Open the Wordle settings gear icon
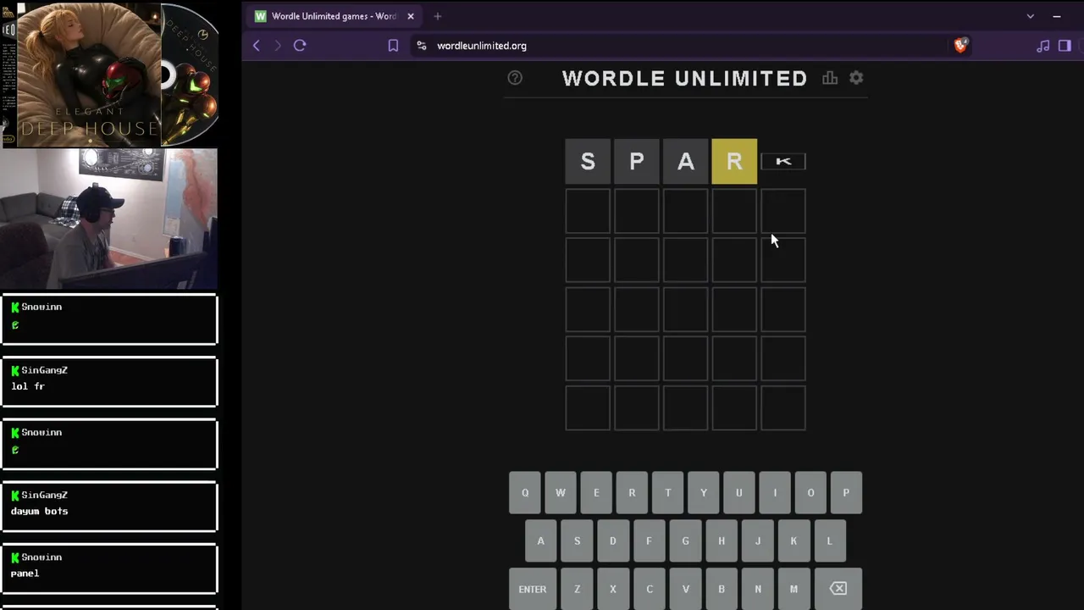The image size is (1084, 610). pos(856,78)
